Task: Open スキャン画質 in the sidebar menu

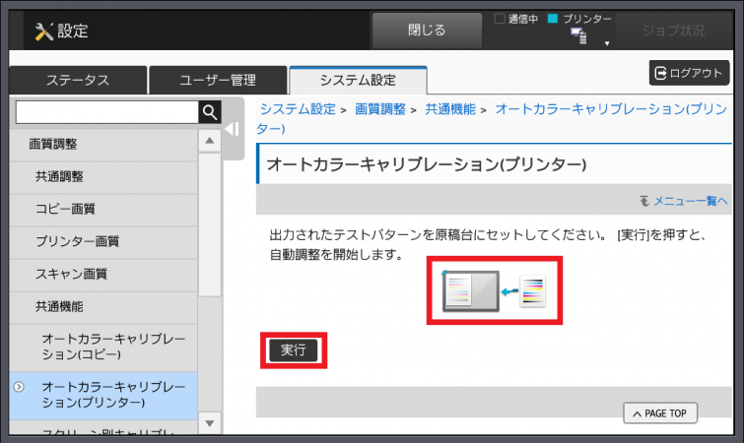Action: [x=71, y=274]
